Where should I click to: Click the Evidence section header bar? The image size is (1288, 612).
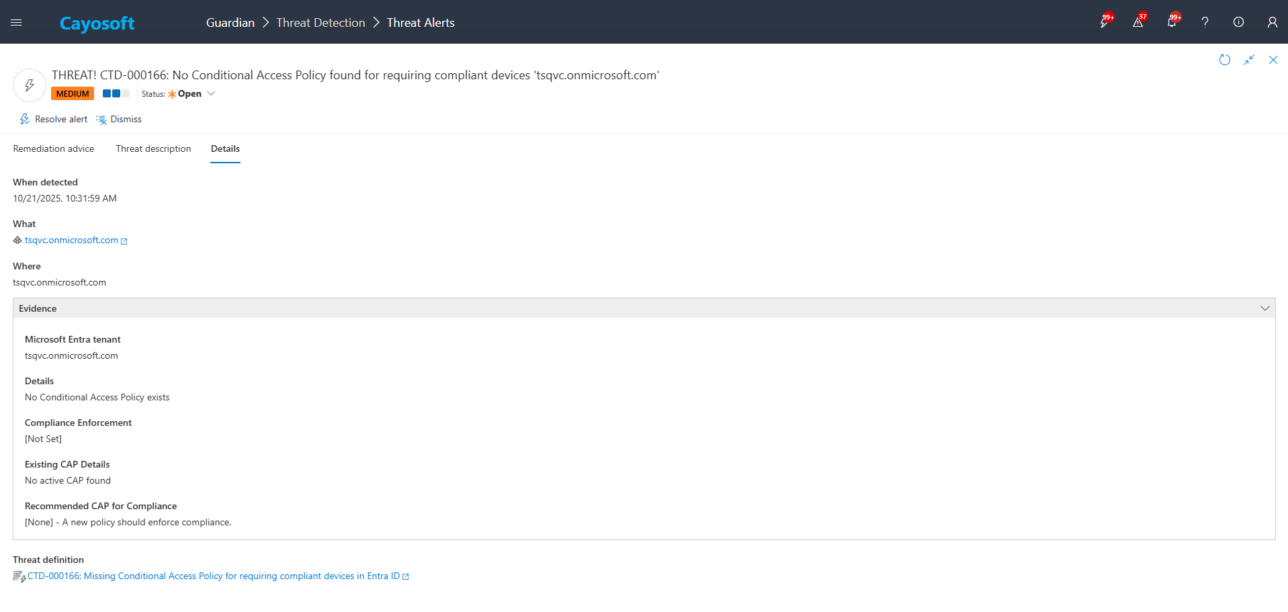[605, 308]
